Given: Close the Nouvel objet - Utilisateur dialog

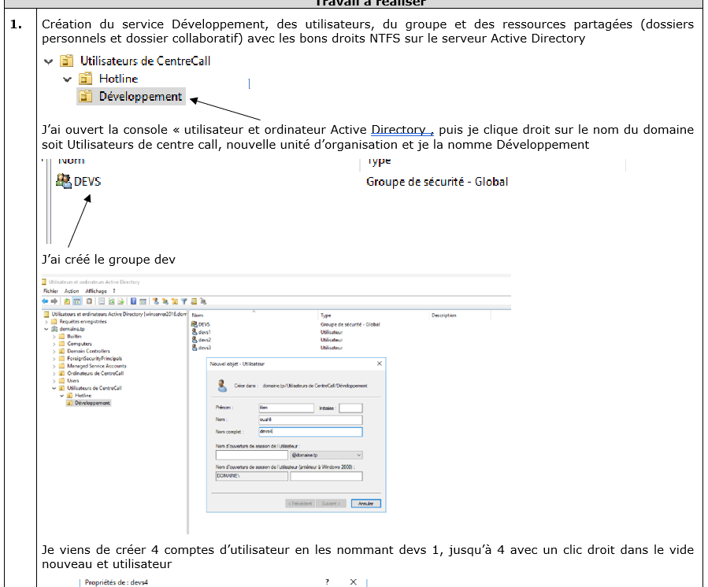Looking at the screenshot, I should click(380, 364).
